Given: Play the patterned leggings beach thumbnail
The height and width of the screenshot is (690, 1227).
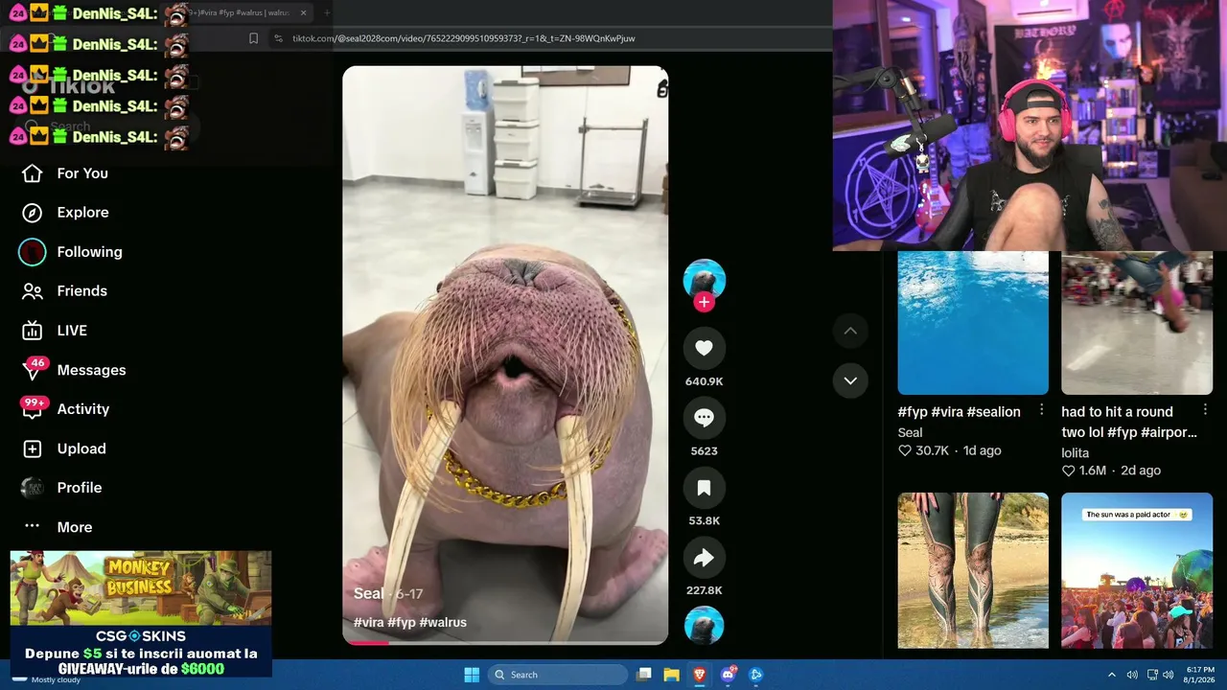Looking at the screenshot, I should [x=973, y=570].
